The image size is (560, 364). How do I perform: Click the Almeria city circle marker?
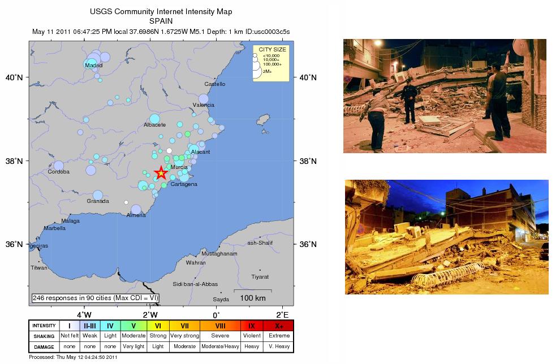tap(136, 209)
